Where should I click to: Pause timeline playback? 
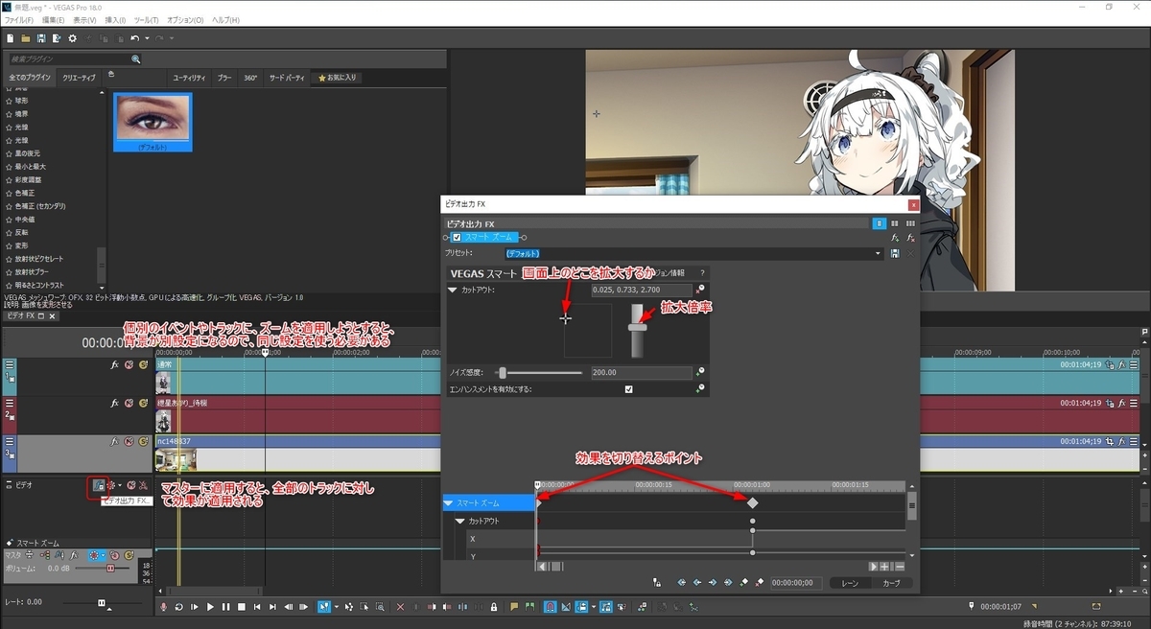(226, 607)
